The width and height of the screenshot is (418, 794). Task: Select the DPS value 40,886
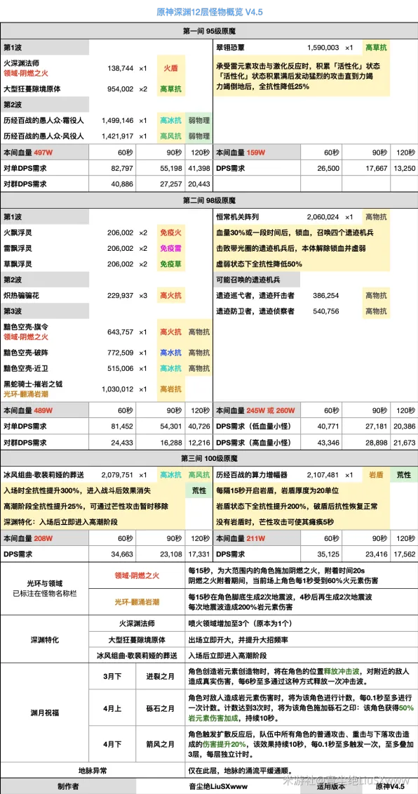(121, 183)
